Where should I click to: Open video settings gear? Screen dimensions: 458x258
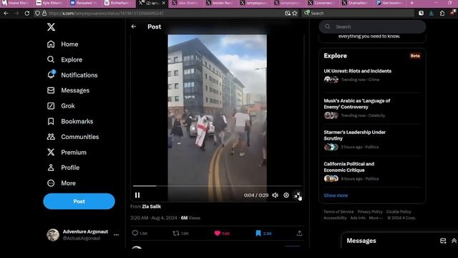pos(286,195)
